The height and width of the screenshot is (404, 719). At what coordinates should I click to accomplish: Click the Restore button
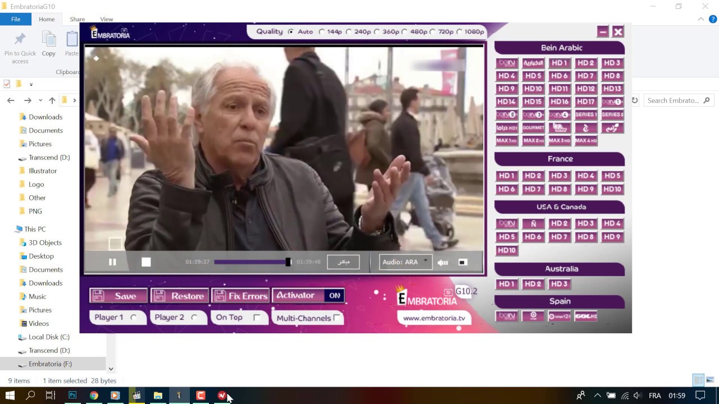[x=180, y=296]
